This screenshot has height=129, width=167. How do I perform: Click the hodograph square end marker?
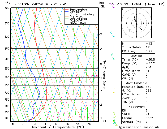(142, 29)
